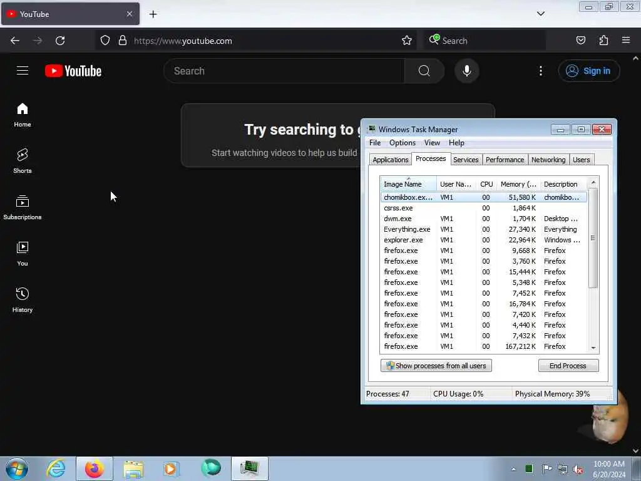Viewport: 641px width, 481px height.
Task: Open Firefox application menu
Action: tap(626, 41)
